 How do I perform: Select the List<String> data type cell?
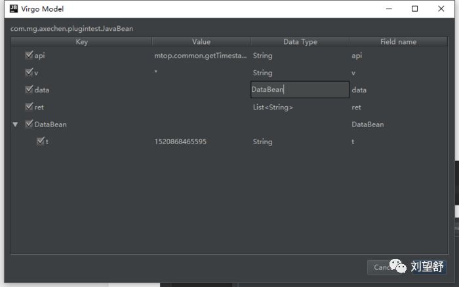click(x=273, y=107)
